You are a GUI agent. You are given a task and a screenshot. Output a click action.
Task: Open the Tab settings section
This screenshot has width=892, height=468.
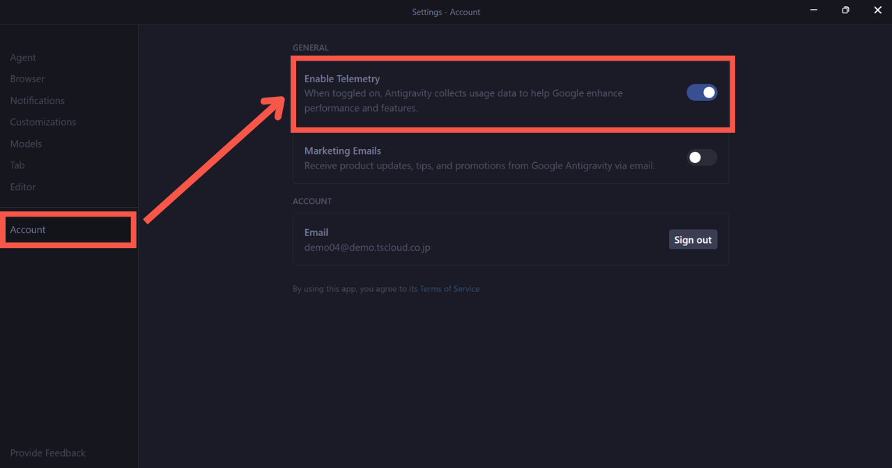tap(17, 166)
